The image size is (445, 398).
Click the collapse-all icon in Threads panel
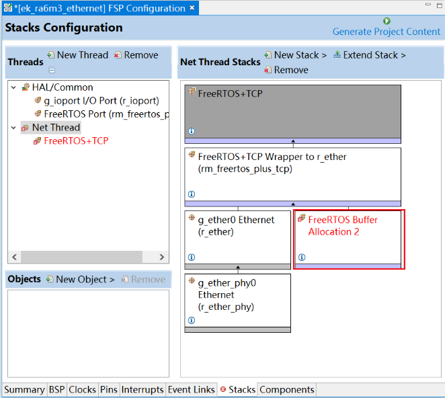tap(52, 70)
